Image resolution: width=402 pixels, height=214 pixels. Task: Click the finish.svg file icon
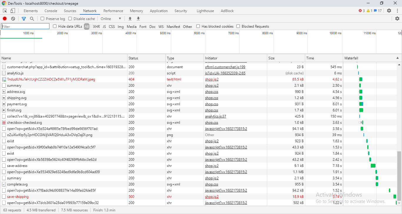4,110
